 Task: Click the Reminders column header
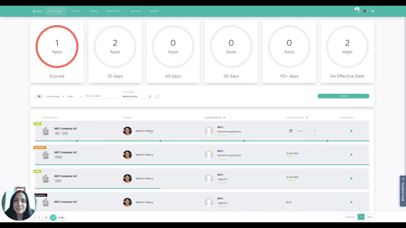(347, 118)
